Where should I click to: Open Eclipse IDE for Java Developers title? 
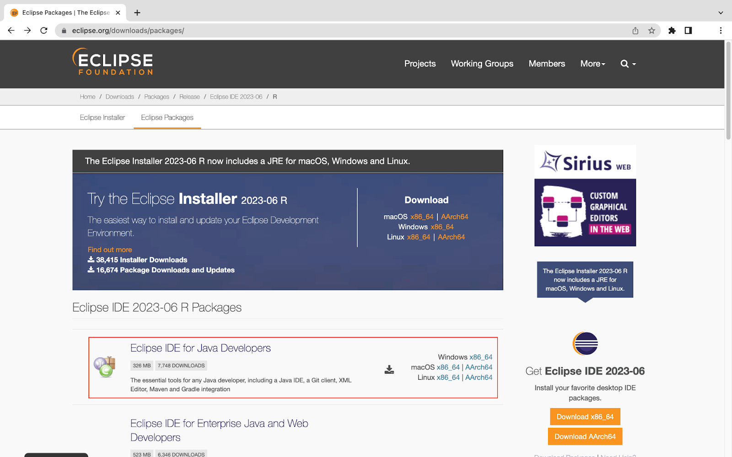200,348
